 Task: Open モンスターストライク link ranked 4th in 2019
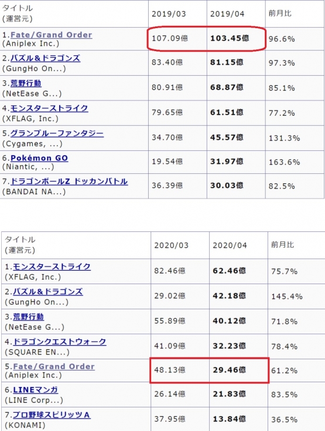tap(49, 108)
